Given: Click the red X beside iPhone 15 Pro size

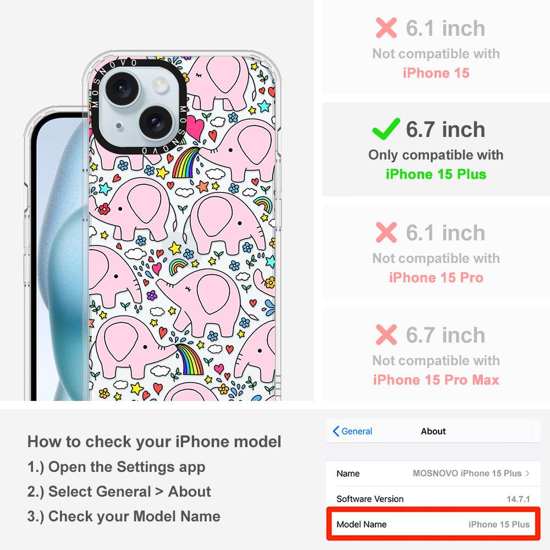Looking at the screenshot, I should (386, 232).
